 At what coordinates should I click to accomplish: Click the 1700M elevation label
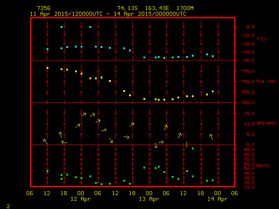coord(185,8)
